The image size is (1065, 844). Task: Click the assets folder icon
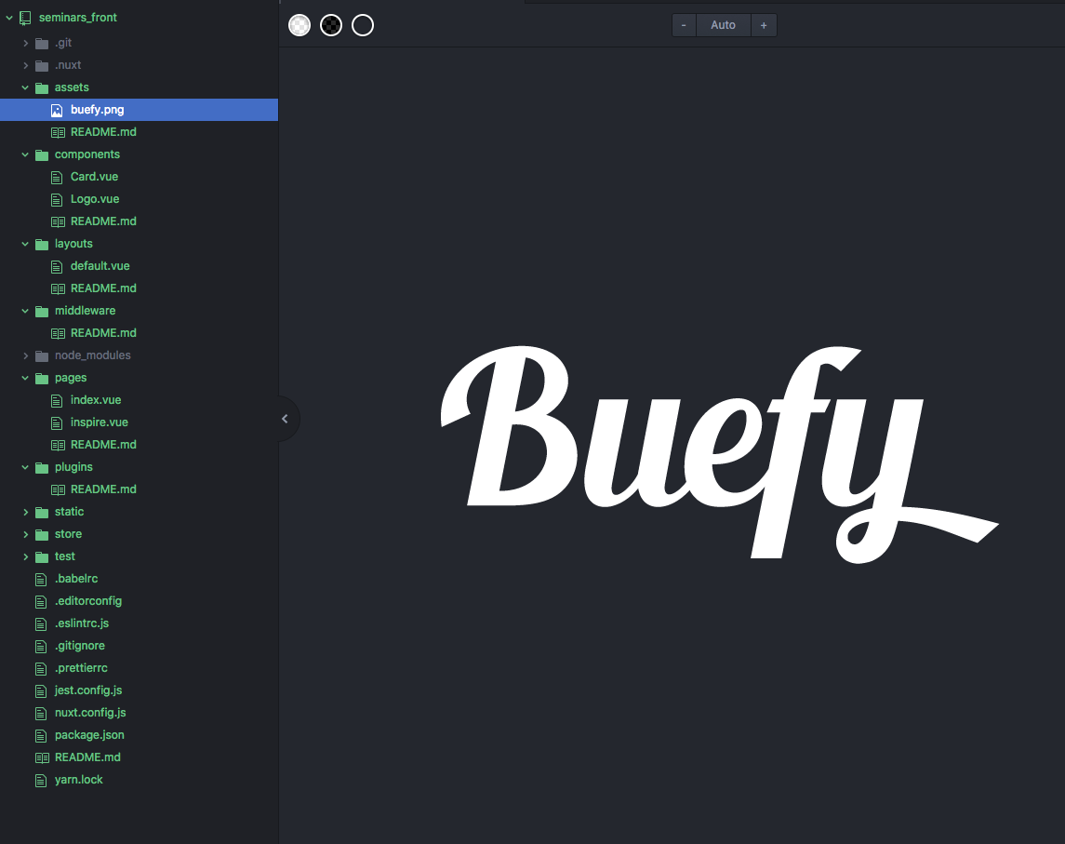pos(42,87)
